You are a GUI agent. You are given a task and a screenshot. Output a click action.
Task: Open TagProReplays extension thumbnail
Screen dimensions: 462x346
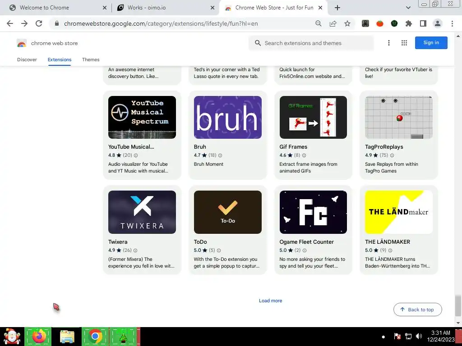(399, 117)
